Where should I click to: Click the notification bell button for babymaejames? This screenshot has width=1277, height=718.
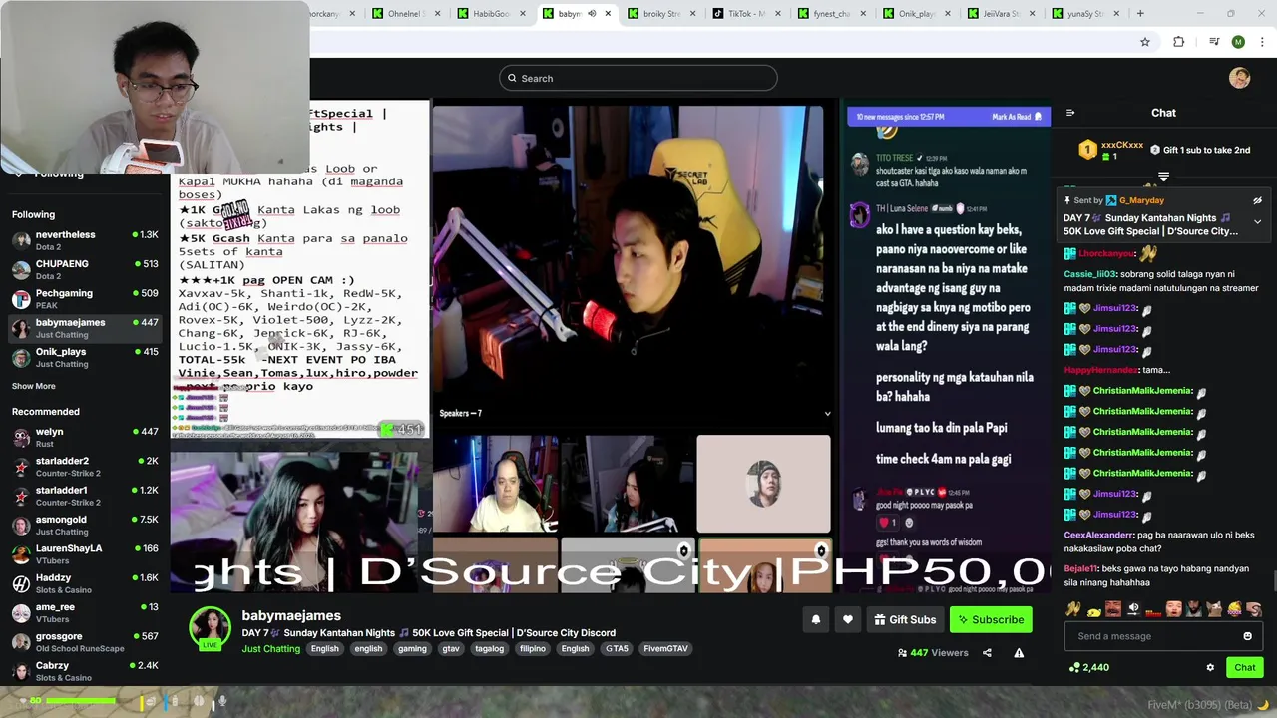click(816, 620)
